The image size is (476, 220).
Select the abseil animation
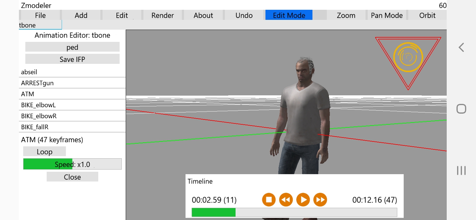coord(72,72)
